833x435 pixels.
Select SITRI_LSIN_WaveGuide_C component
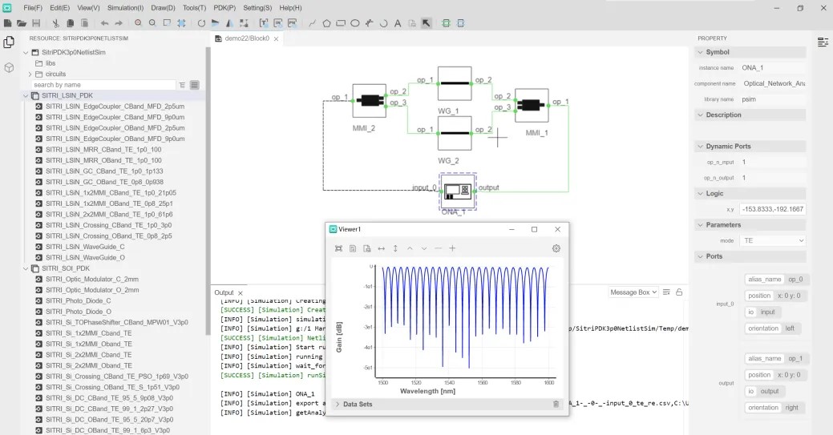[x=85, y=247]
